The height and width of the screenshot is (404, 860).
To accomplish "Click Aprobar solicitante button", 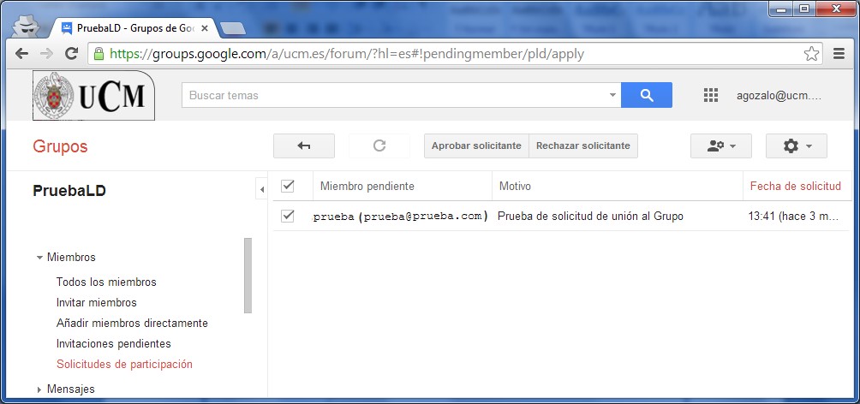I will tap(476, 146).
